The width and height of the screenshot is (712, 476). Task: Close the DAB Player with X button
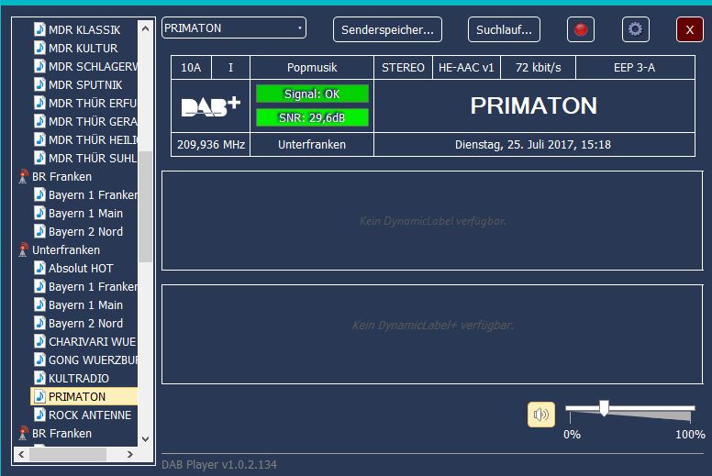pos(689,29)
